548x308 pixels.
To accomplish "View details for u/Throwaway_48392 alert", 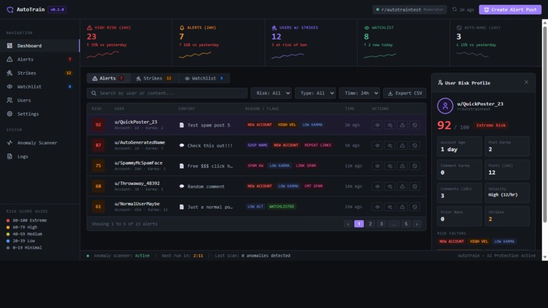I will click(377, 186).
